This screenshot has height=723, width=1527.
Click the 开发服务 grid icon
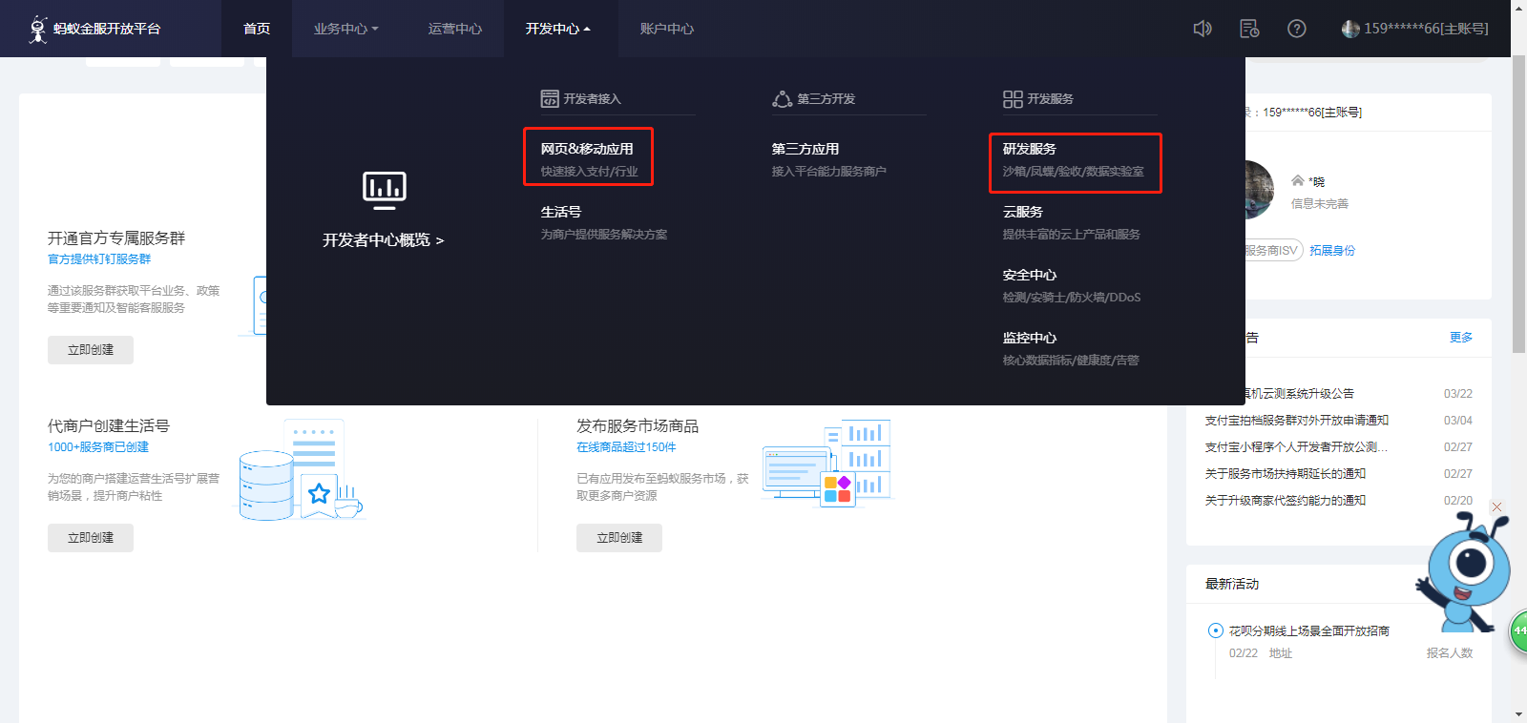pyautogui.click(x=1013, y=99)
